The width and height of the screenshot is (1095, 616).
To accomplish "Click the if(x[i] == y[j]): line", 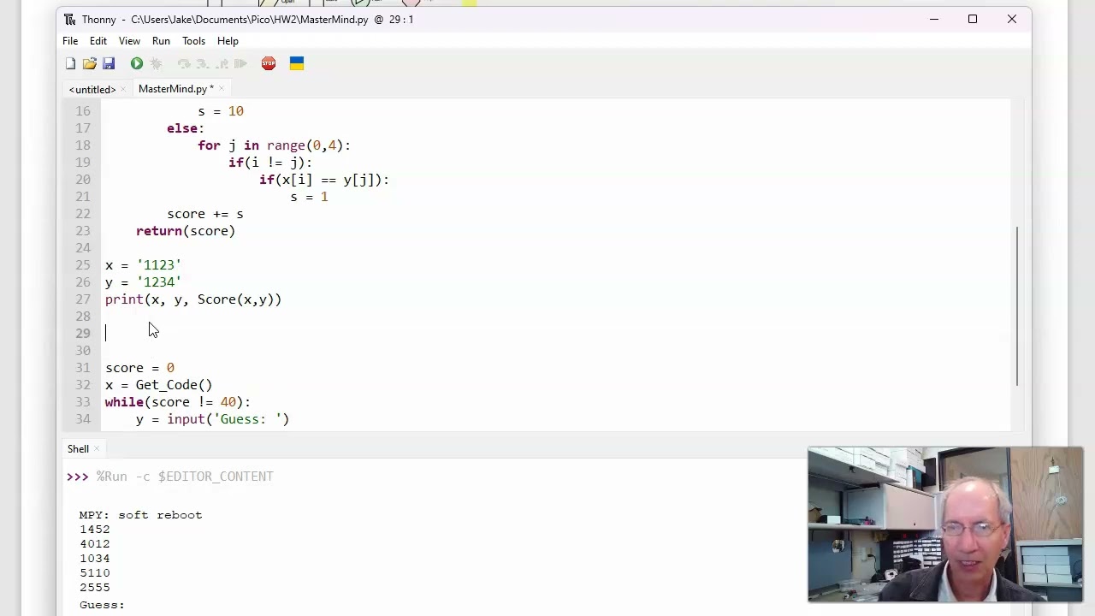I will (x=324, y=180).
